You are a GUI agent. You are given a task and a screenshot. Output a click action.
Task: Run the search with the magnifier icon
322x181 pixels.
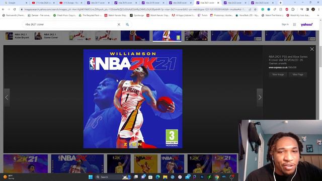(127, 25)
